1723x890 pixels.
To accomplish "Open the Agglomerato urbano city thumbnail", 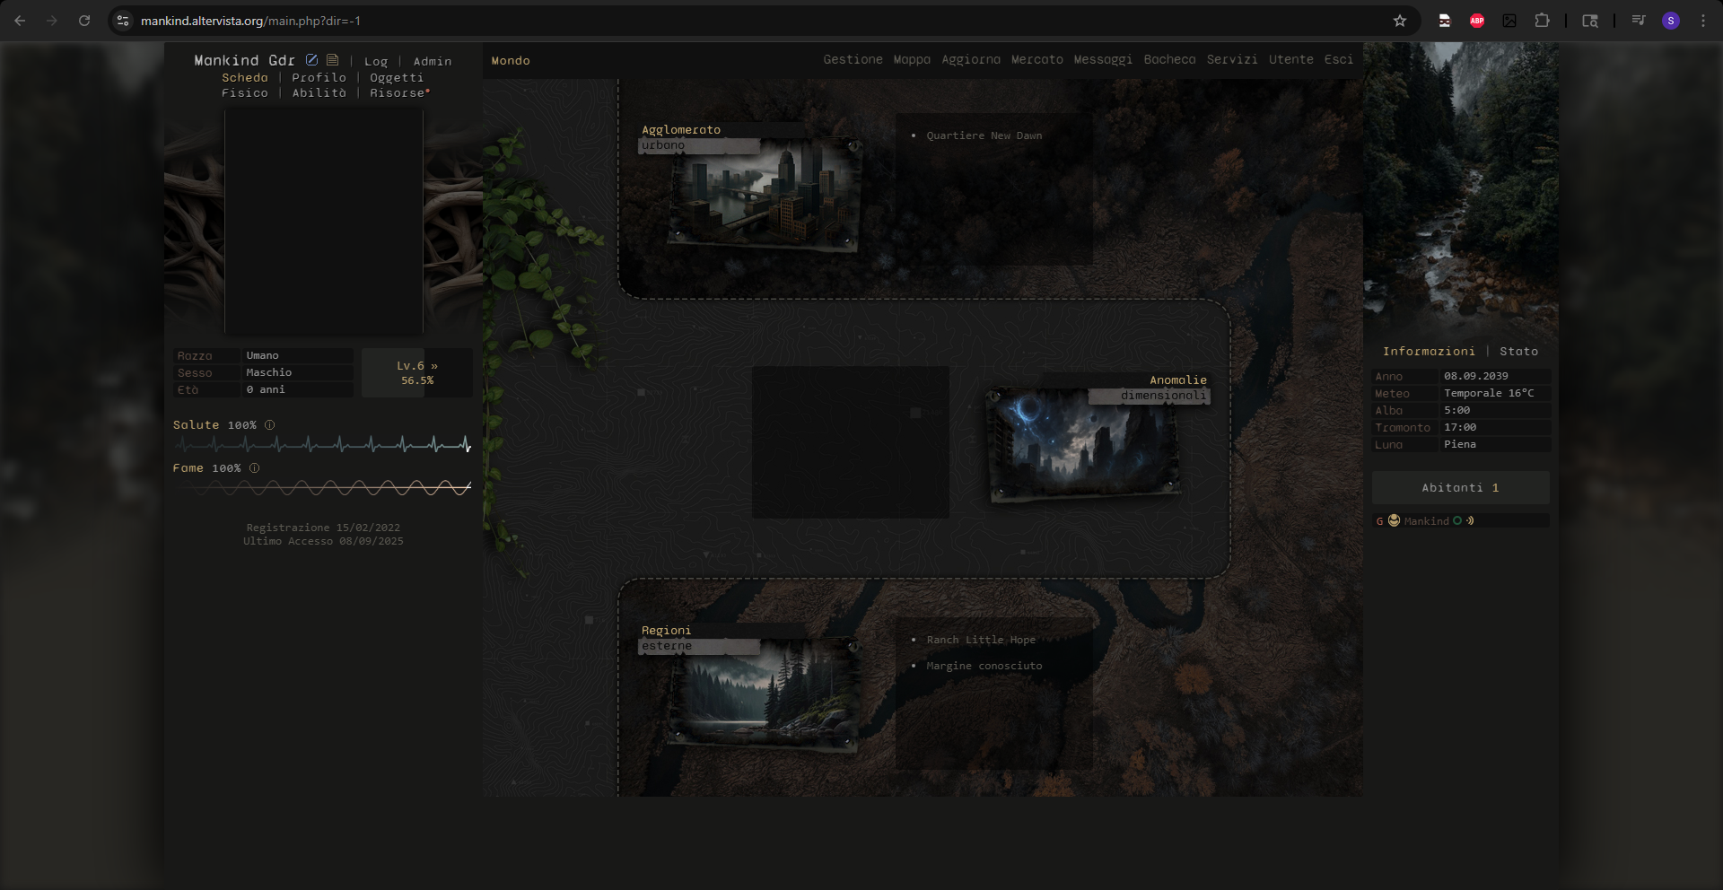I will (x=764, y=195).
